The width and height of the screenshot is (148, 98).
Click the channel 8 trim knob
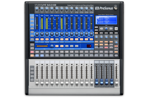(71, 9)
